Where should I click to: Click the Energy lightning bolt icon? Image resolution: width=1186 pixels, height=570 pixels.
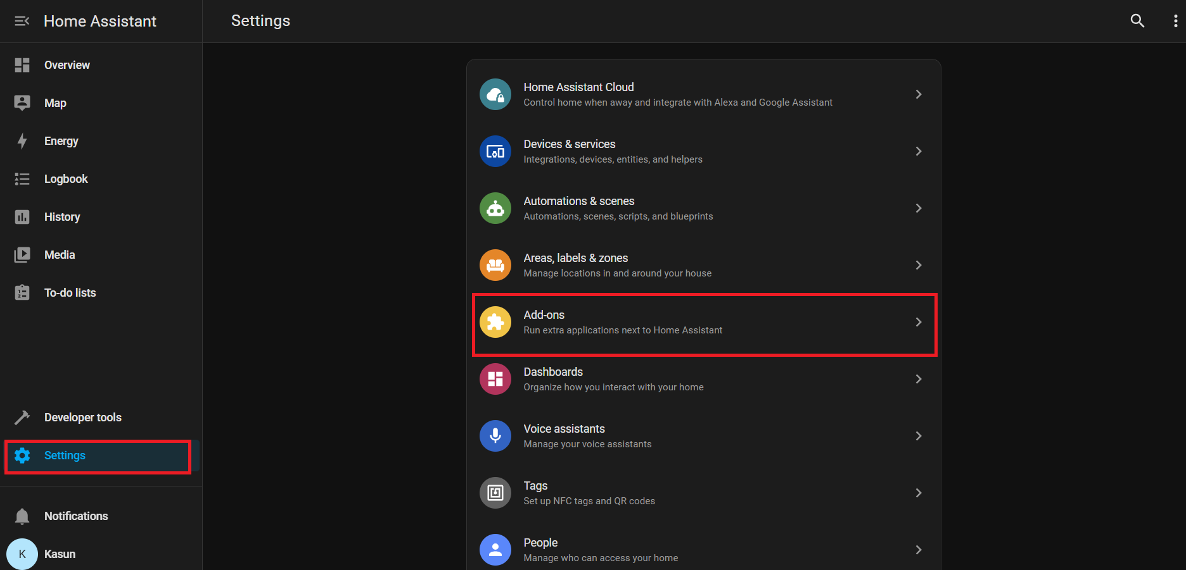pos(22,141)
